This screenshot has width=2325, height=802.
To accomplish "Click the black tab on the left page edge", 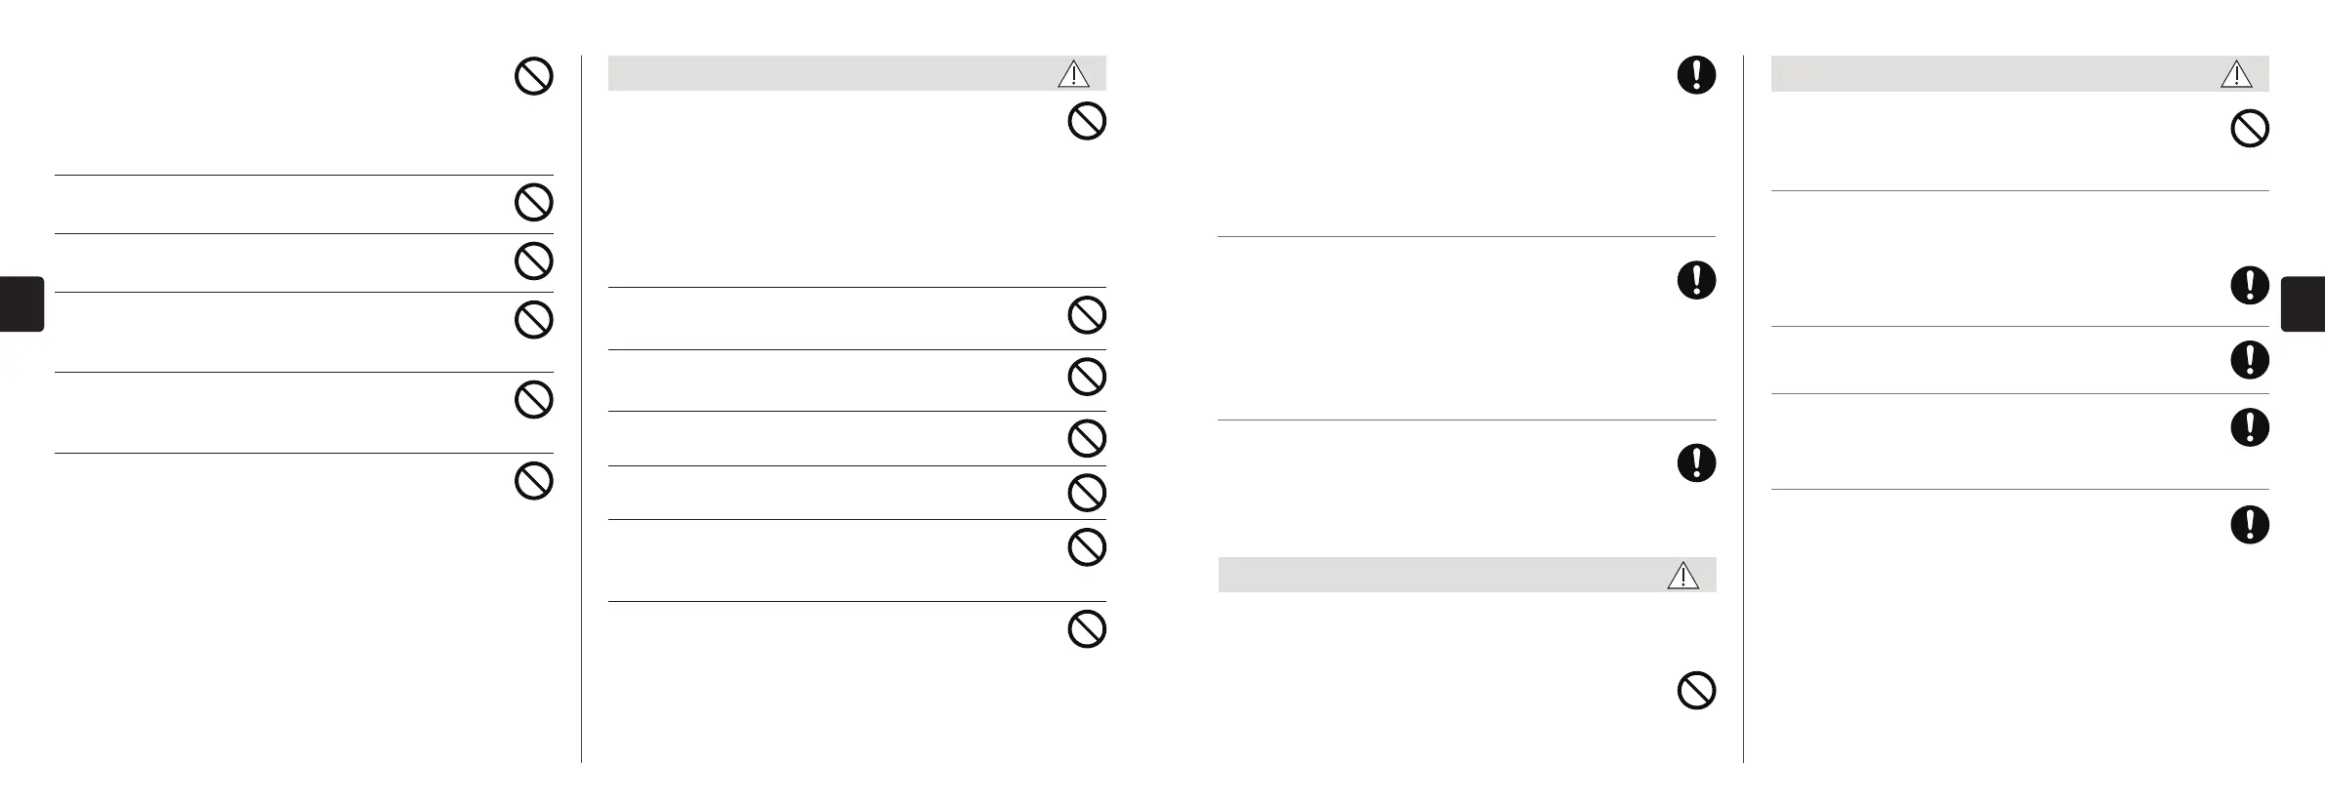I will 21,304.
